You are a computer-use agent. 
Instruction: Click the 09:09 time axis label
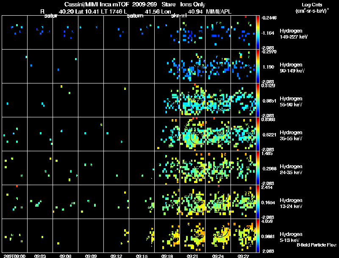point(91,256)
